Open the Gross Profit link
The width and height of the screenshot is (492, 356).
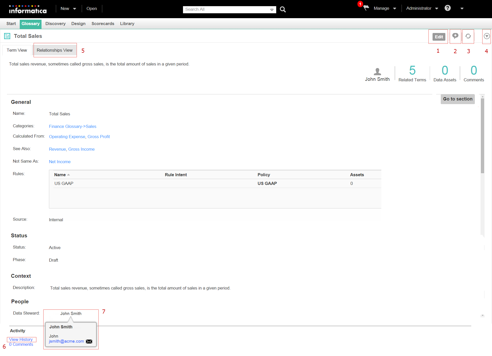99,137
